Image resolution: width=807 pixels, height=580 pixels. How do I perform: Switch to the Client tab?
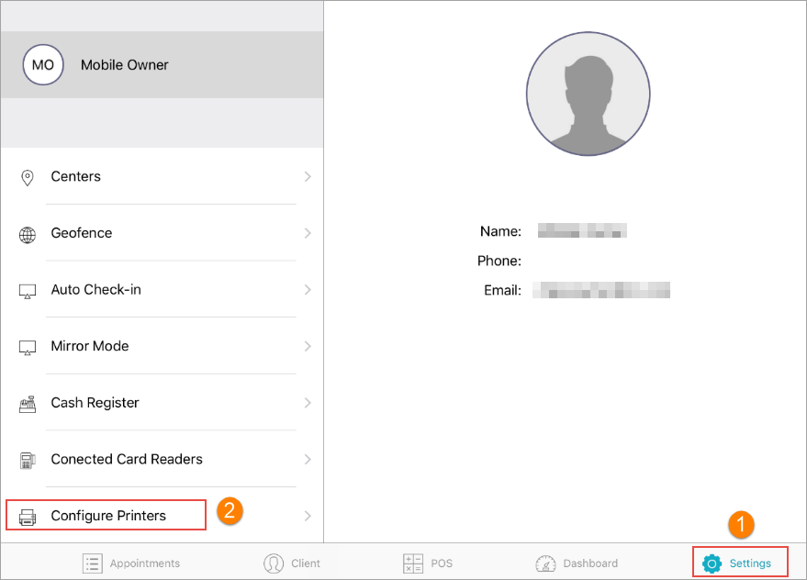[292, 563]
